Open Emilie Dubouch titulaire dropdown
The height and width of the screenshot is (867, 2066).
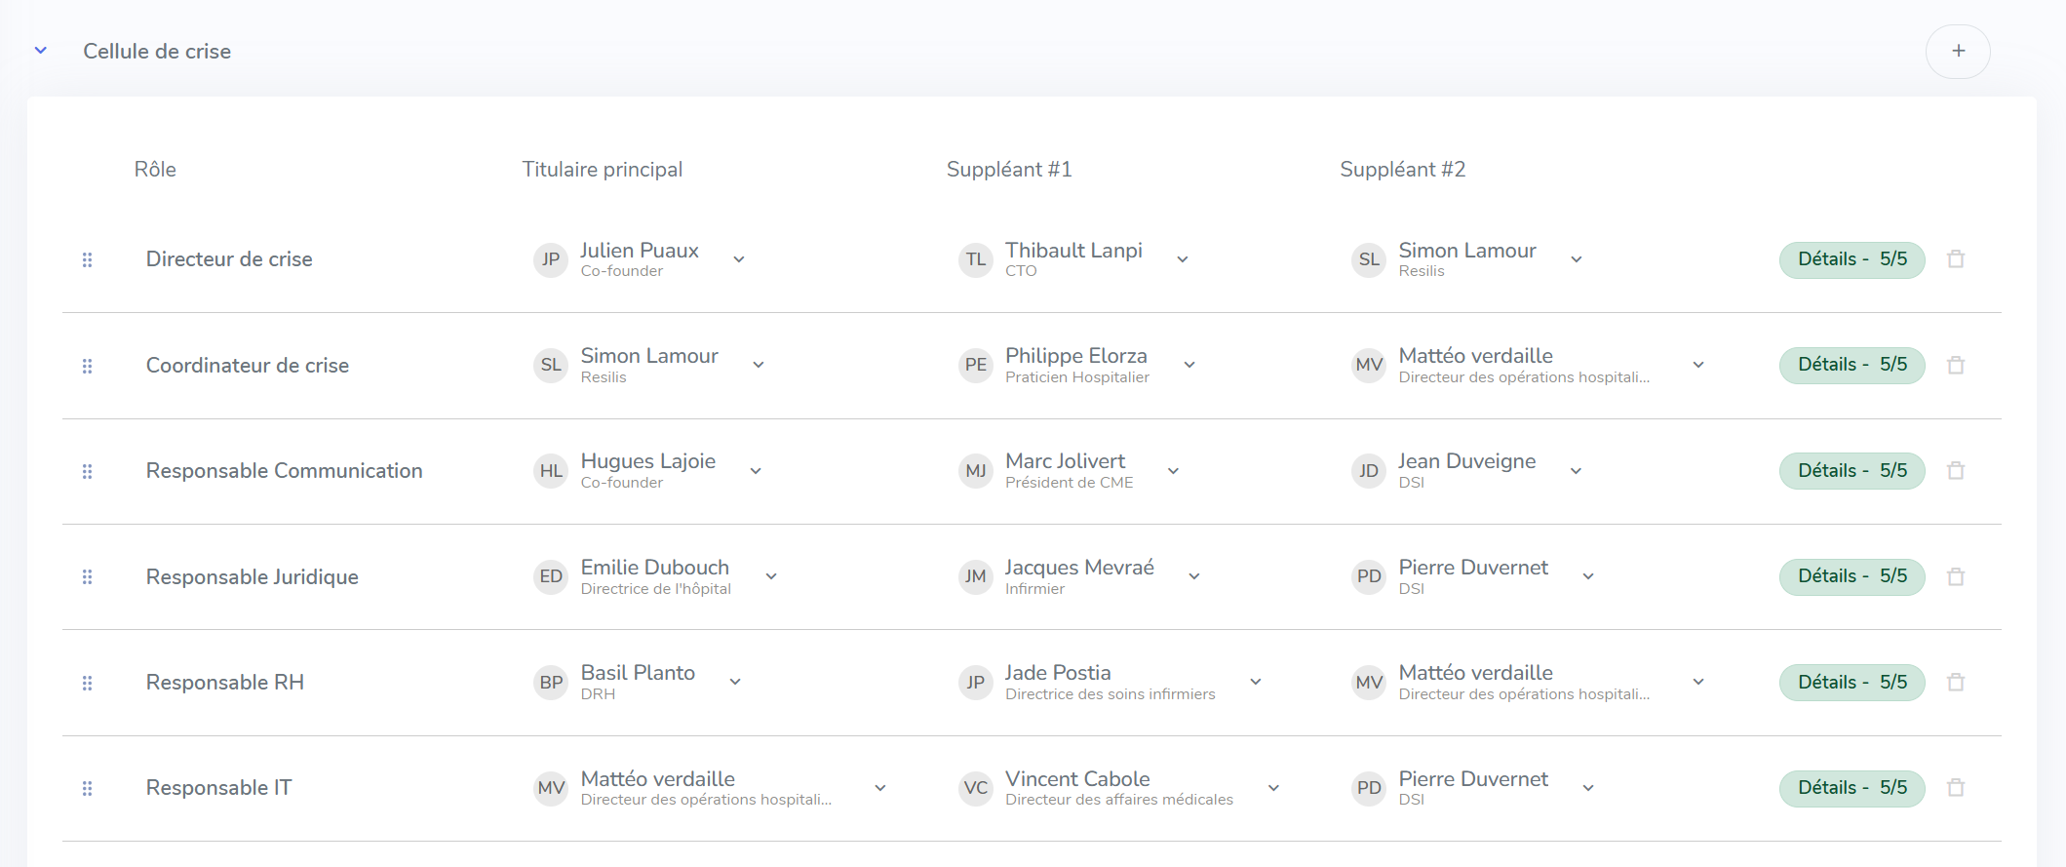tap(771, 576)
